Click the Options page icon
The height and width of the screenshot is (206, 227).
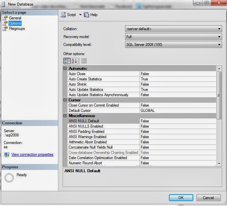click(5, 23)
